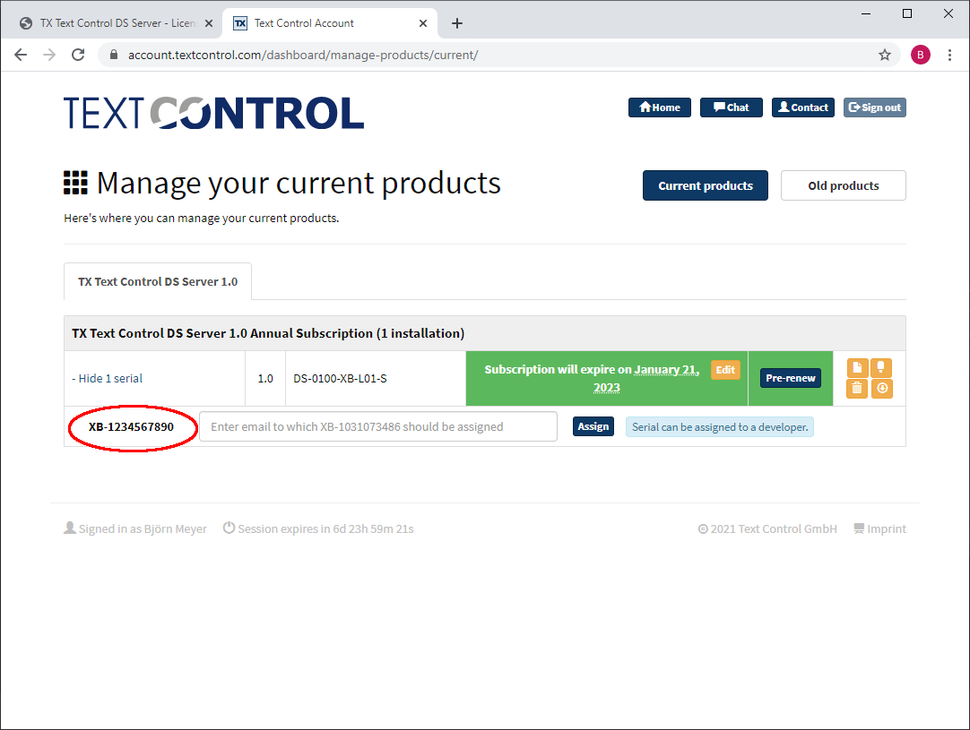Click the orange trash can icon

(857, 389)
